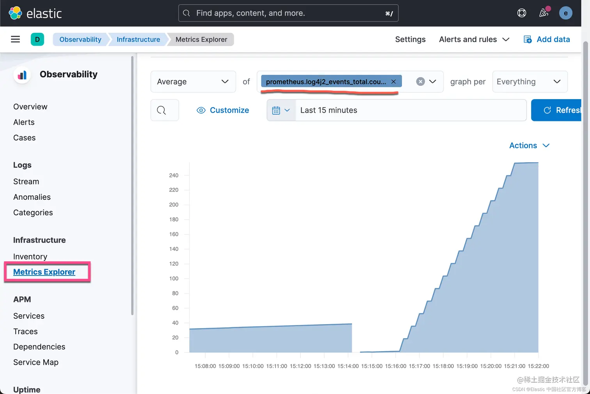590x394 pixels.
Task: Click the space selector 'D' badge
Action: pyautogui.click(x=37, y=39)
